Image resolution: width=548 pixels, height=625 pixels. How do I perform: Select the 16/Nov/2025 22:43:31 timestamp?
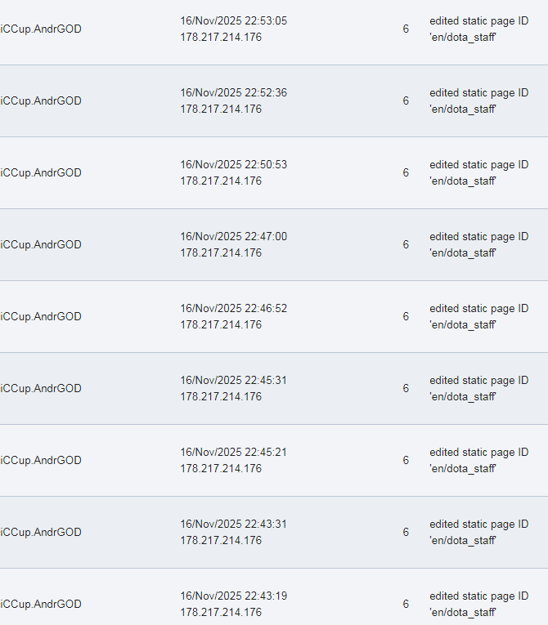[x=234, y=525]
